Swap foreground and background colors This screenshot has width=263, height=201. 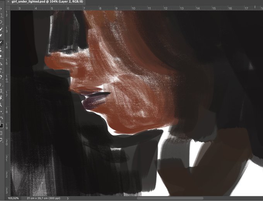[2, 118]
